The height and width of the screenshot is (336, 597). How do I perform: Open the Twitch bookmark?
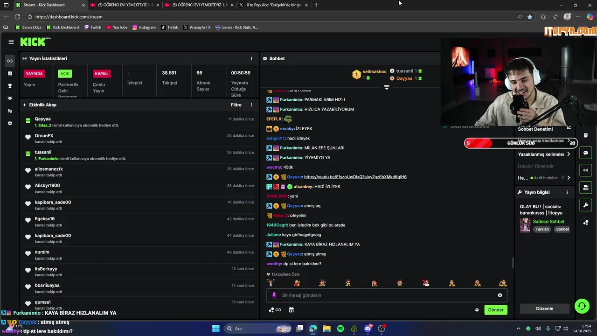tap(93, 28)
